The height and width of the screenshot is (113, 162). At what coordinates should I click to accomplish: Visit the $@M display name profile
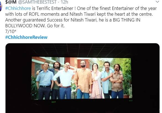click(x=11, y=2)
